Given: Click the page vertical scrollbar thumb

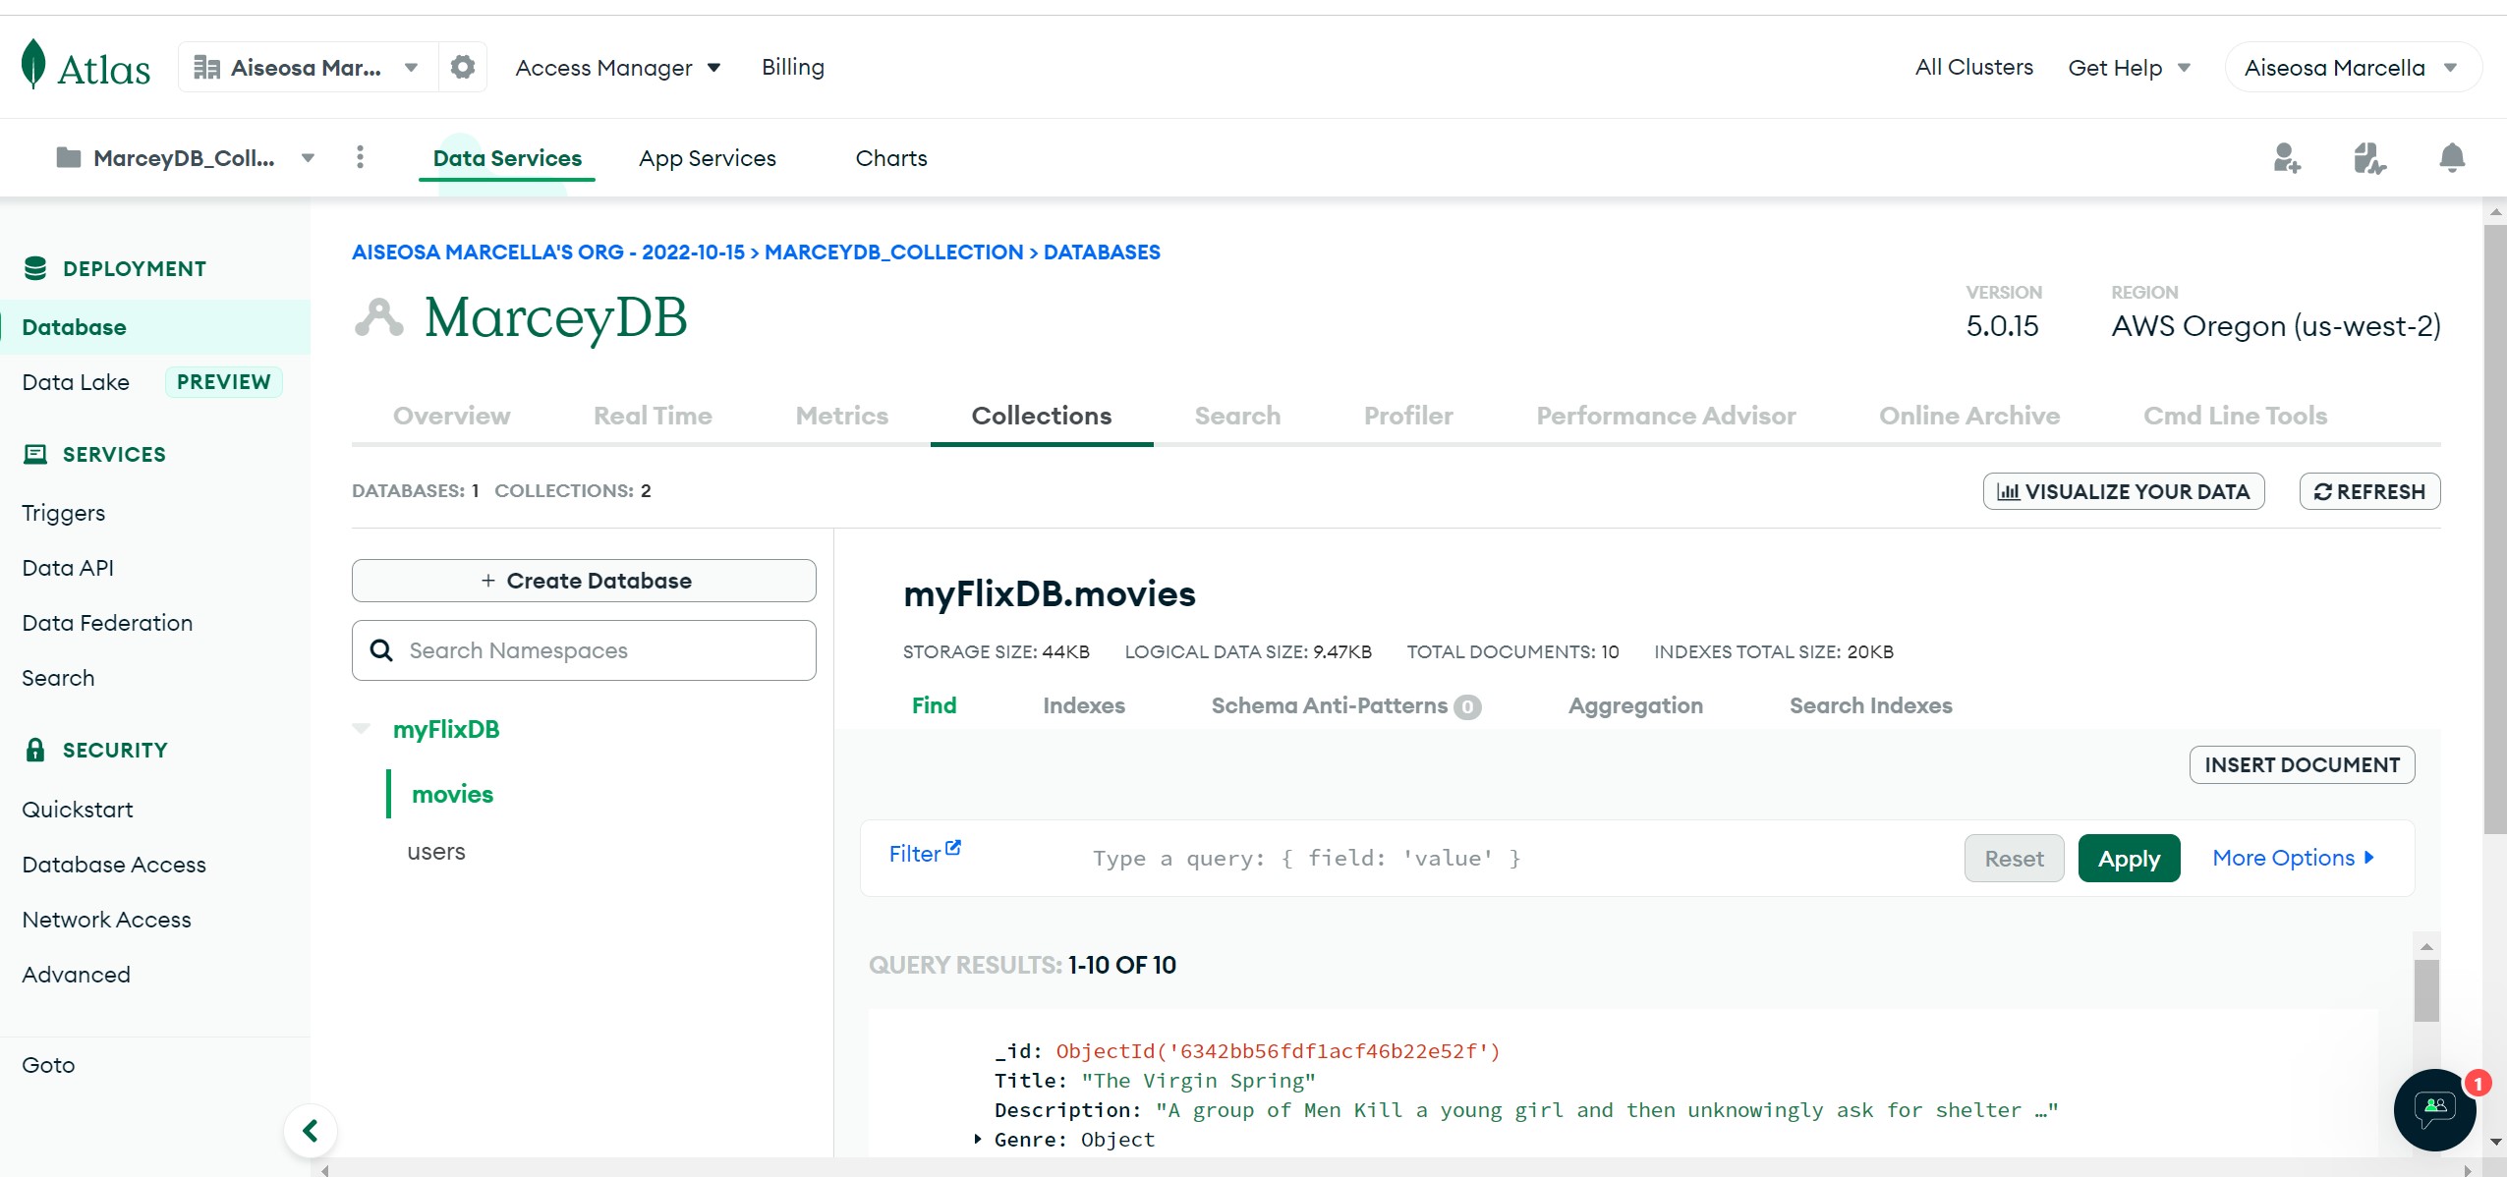Looking at the screenshot, I should (x=2494, y=529).
